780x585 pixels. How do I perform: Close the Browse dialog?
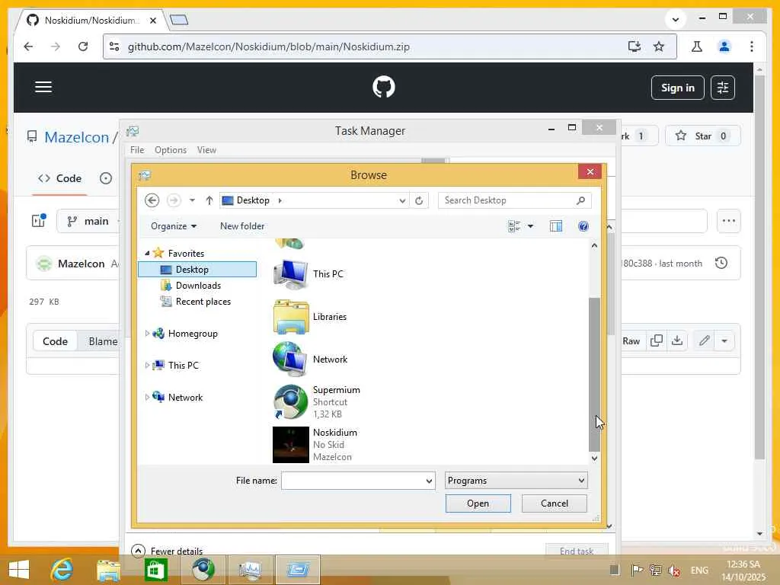(x=590, y=171)
